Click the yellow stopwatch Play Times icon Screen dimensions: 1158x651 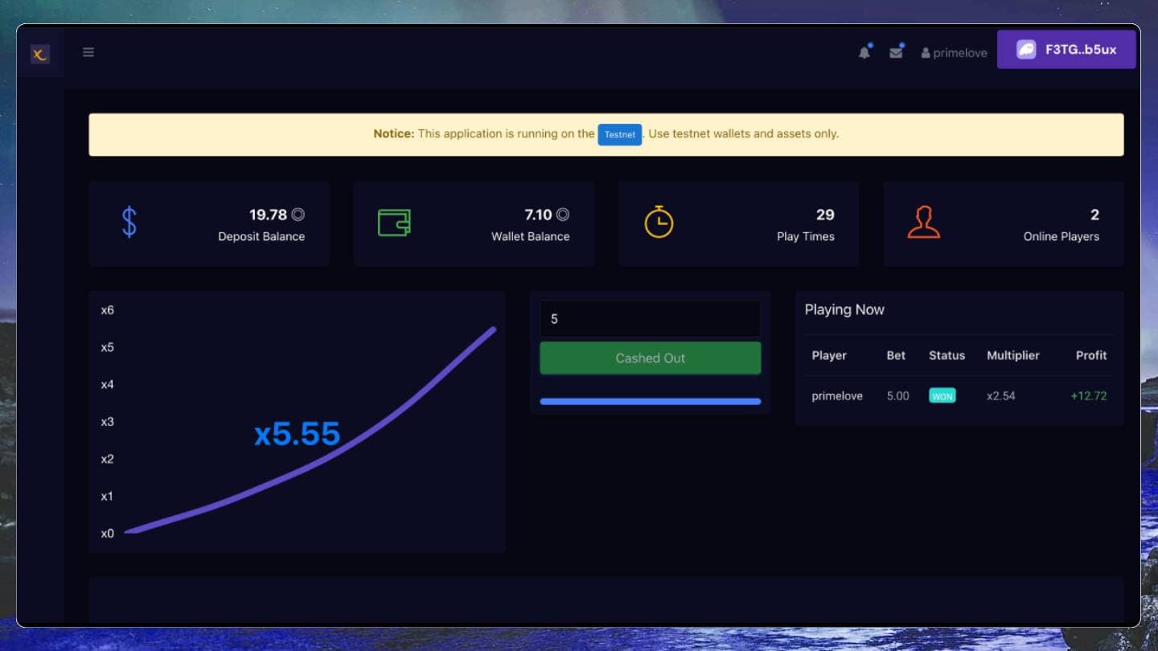[659, 223]
